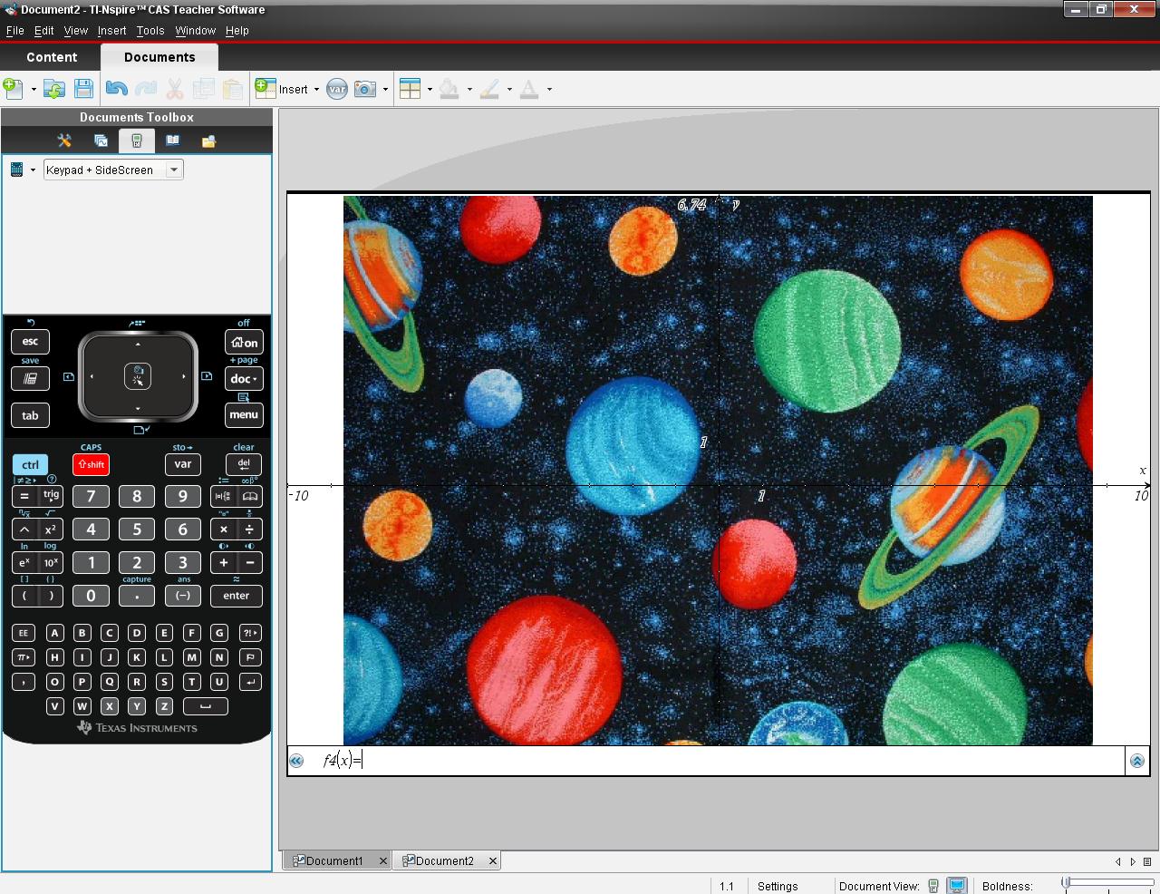Open the Tools menu
The width and height of the screenshot is (1160, 894).
tap(150, 30)
